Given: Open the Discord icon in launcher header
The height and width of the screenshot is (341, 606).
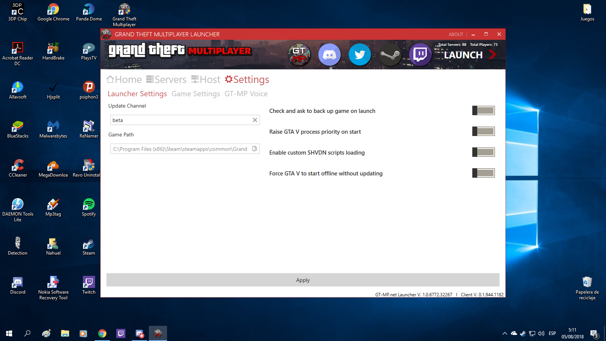Looking at the screenshot, I should [x=330, y=55].
